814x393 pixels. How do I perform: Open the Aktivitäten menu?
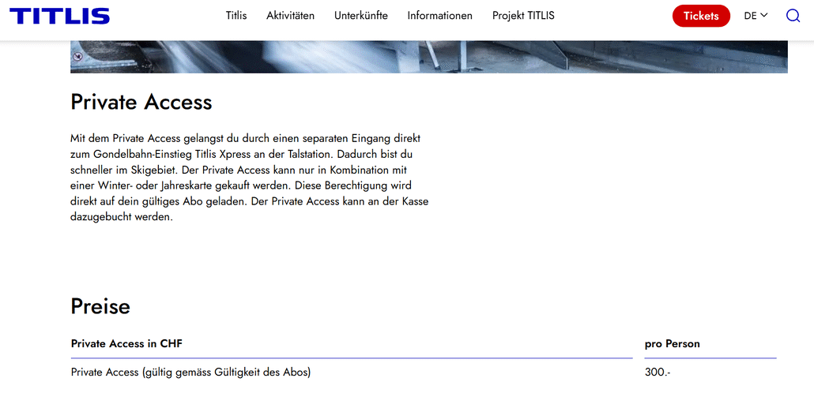click(x=290, y=16)
